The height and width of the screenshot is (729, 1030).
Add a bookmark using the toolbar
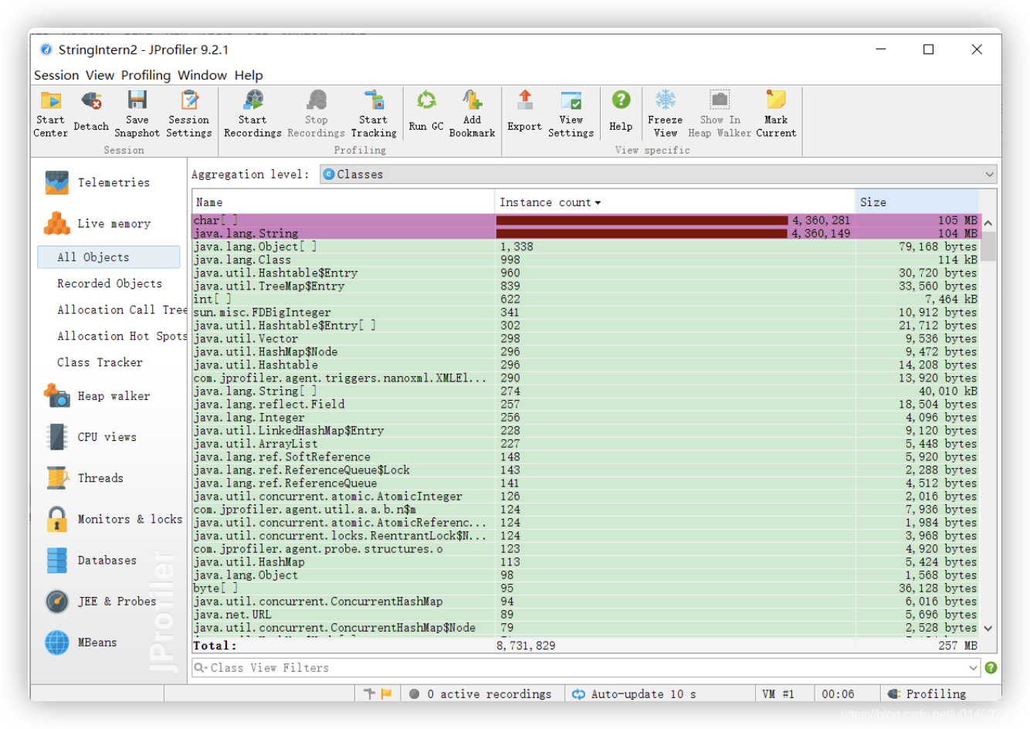[472, 114]
